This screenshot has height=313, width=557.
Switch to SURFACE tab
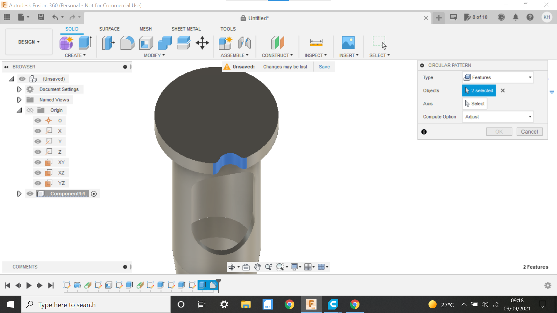pos(109,29)
